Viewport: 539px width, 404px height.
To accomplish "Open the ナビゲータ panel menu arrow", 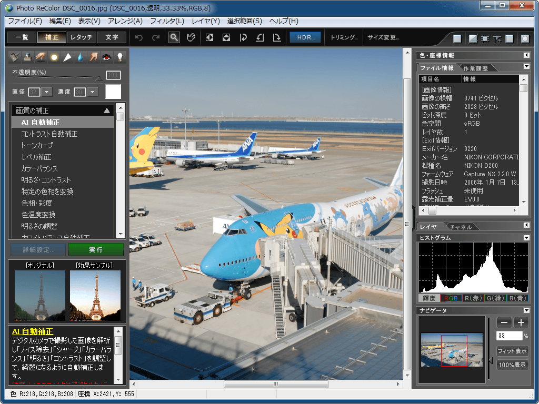I will point(526,310).
